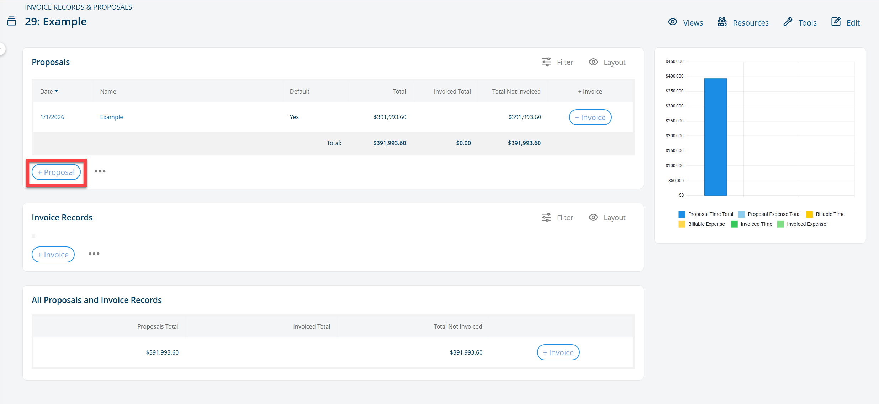Open the Tools wrench icon menu
Viewport: 879px width, 404px height.
point(788,22)
